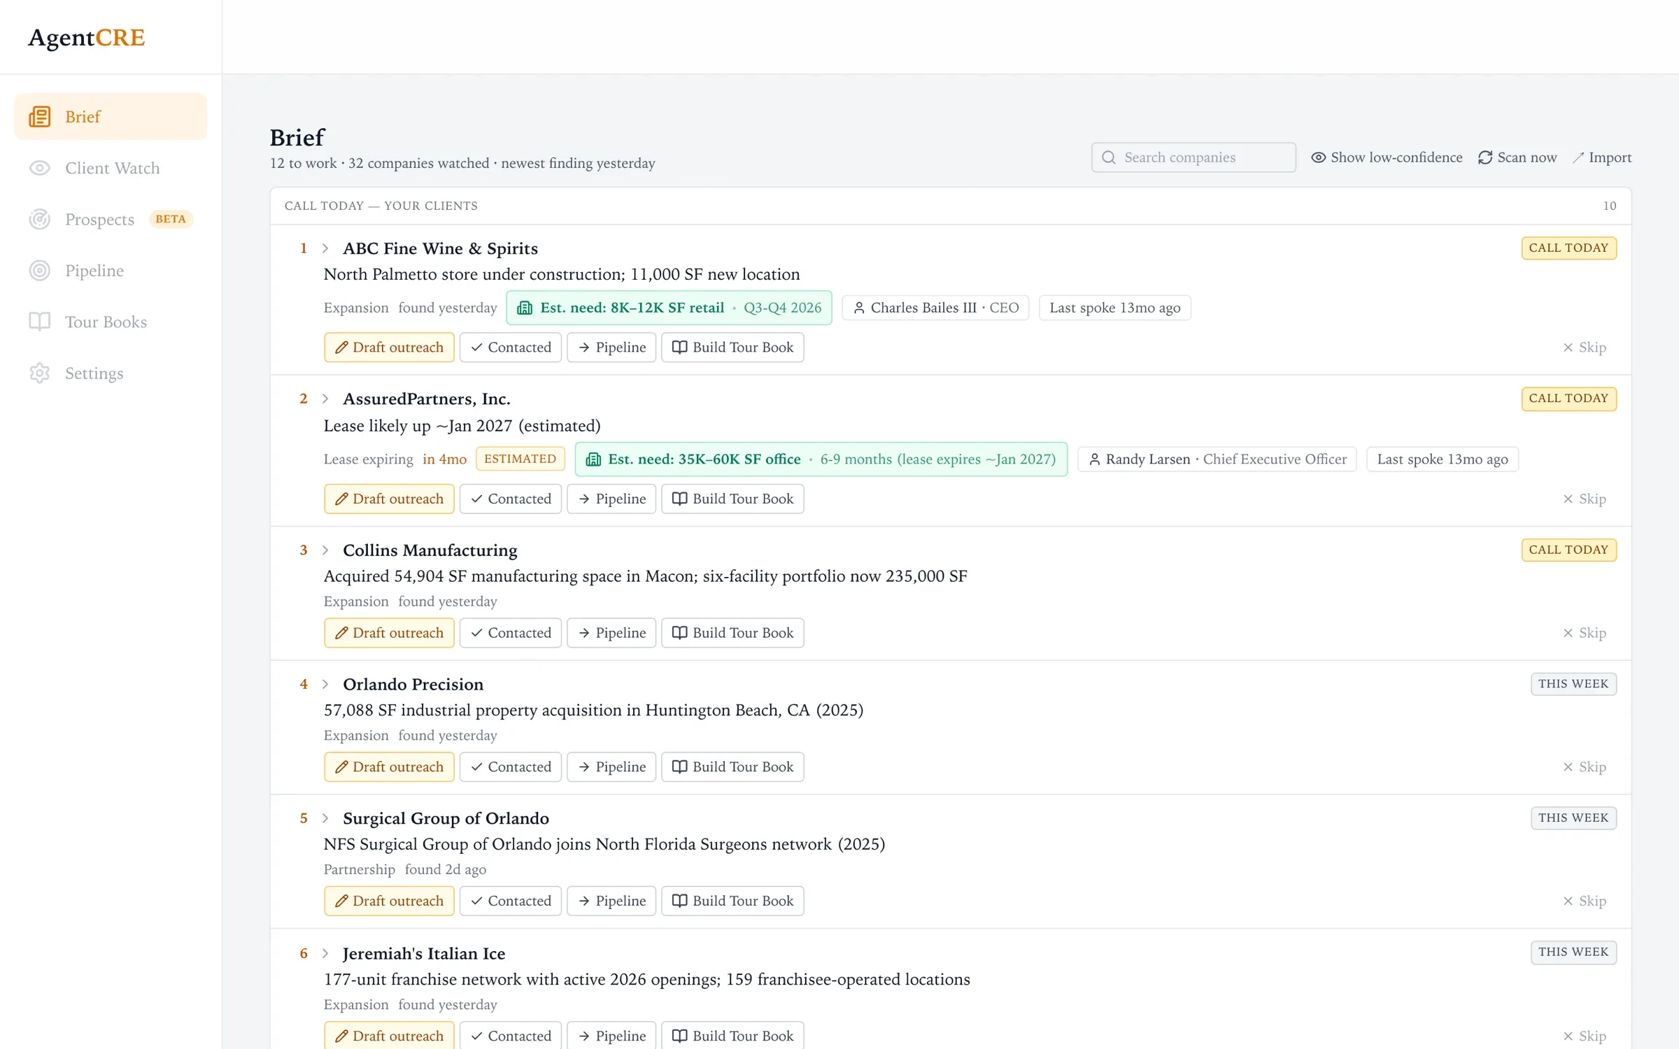
Task: Build Tour Book for Orlando Precision
Action: [x=732, y=767]
